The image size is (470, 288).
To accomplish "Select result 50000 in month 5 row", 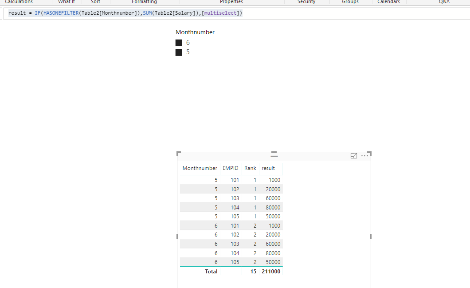I will pos(273,217).
